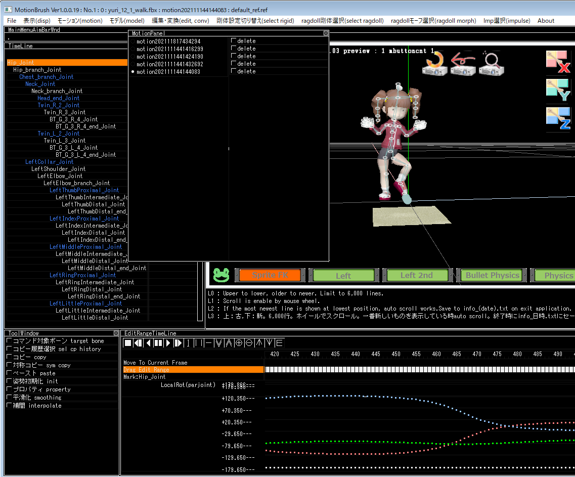
Task: Enable the 対称コピー sym copy checkbox
Action: [x=9, y=365]
